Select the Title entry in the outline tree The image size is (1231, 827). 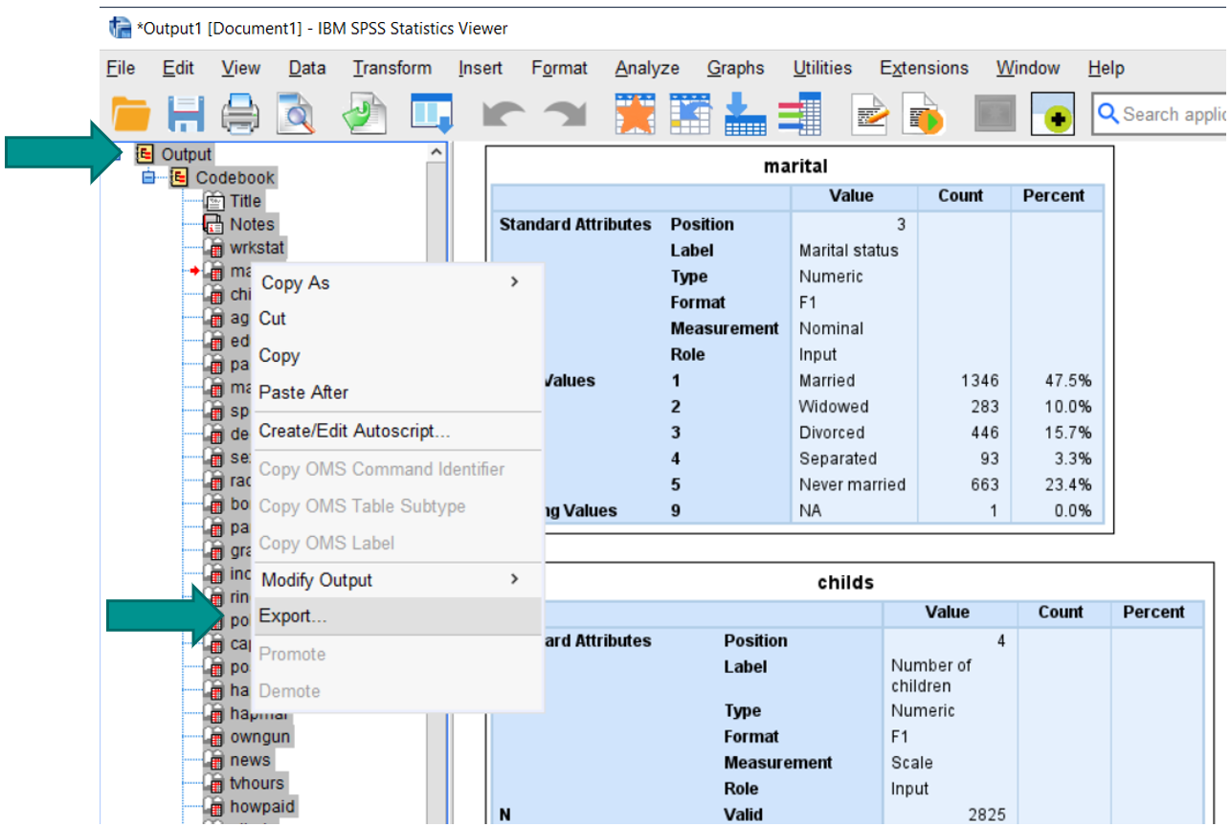pyautogui.click(x=245, y=200)
